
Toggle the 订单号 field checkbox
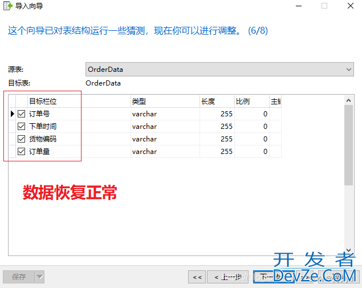pos(22,114)
